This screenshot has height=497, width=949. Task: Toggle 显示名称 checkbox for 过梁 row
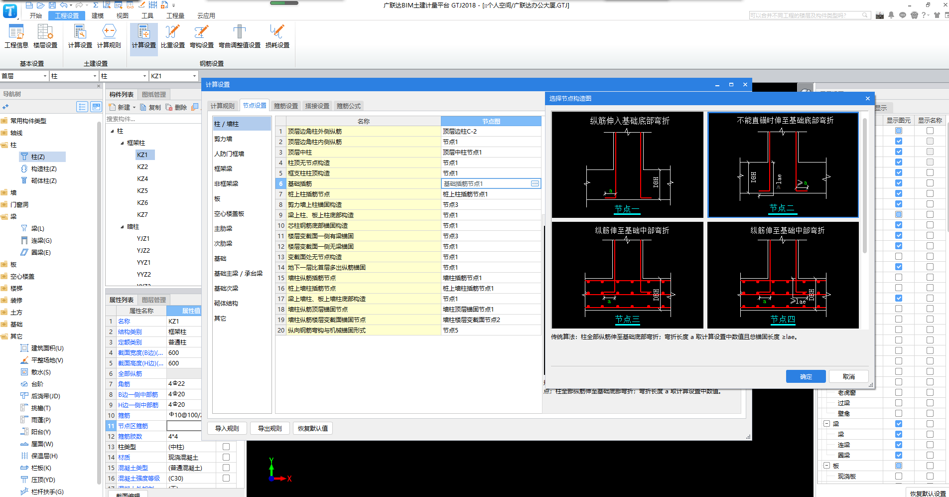click(x=930, y=403)
